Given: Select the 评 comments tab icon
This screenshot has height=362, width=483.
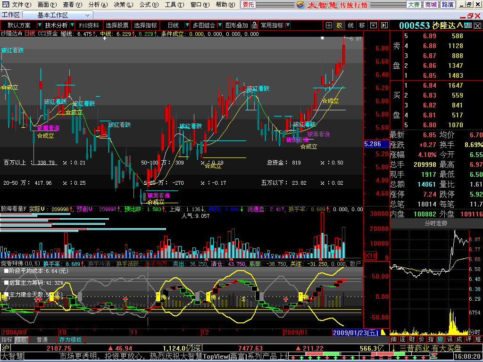Looking at the screenshot, I should tap(468, 339).
